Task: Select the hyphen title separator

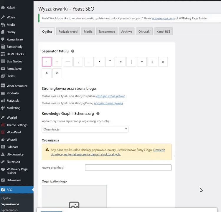Action: click(x=47, y=62)
